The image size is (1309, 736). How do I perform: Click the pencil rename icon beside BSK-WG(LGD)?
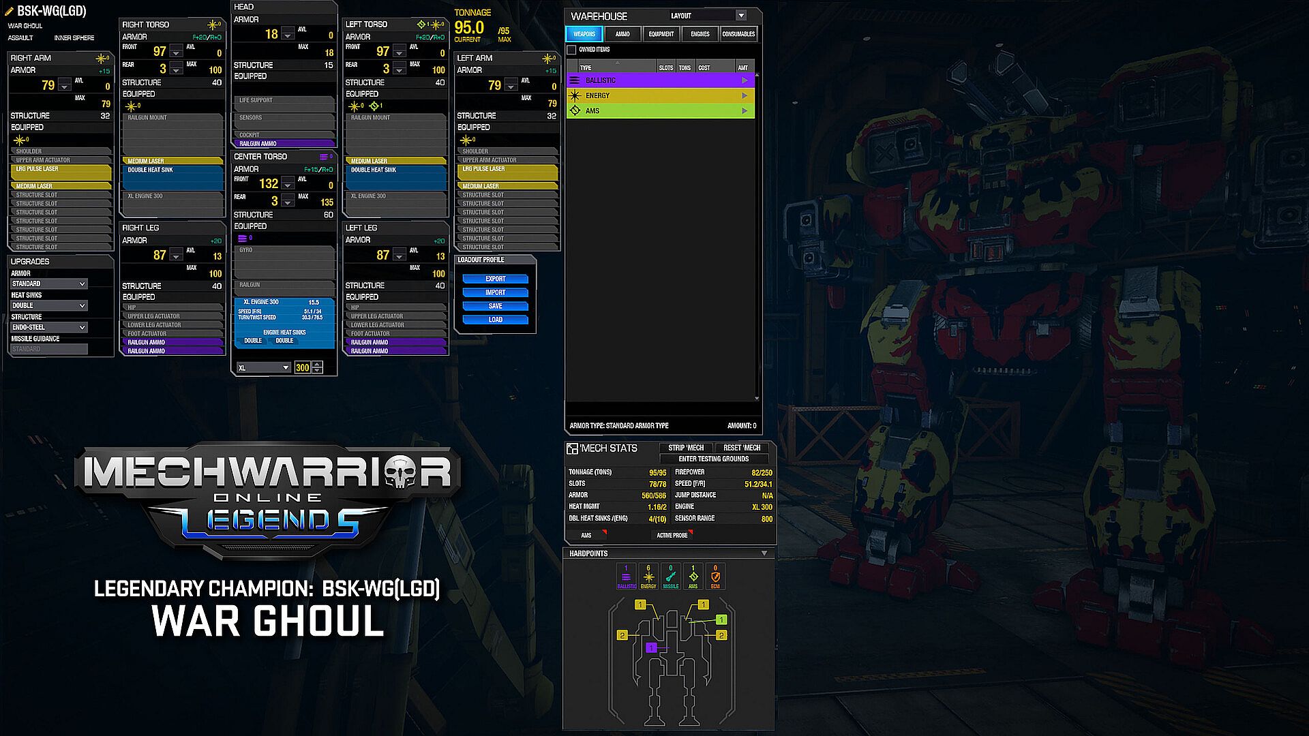9,11
